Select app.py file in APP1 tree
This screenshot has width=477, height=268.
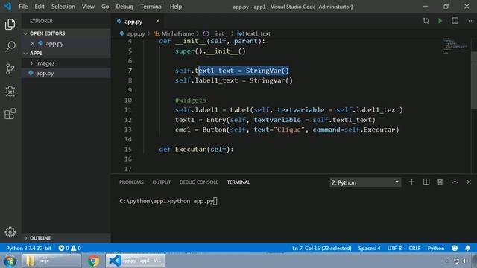[x=66, y=73]
